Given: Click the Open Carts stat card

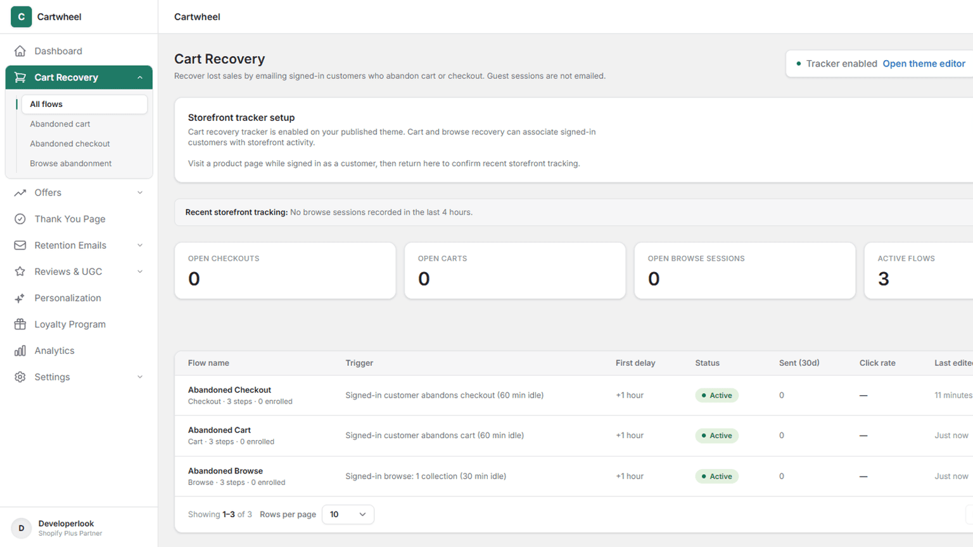Looking at the screenshot, I should click(x=515, y=270).
